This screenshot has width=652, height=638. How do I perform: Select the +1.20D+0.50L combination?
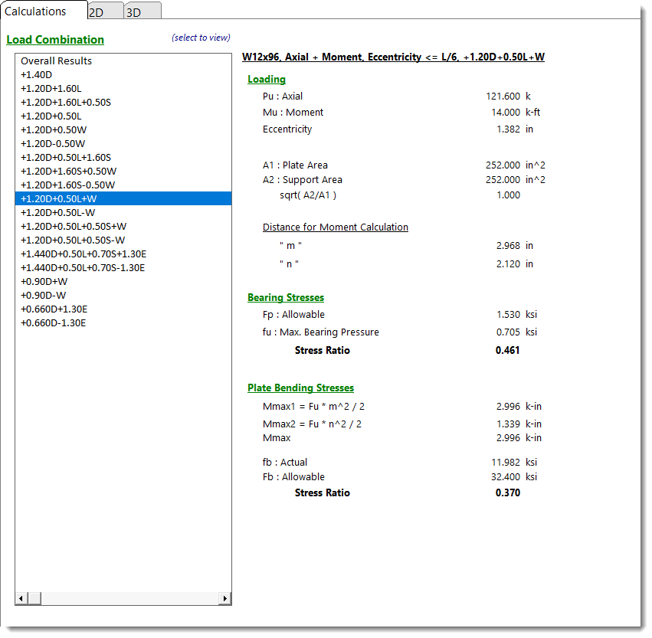coord(51,116)
